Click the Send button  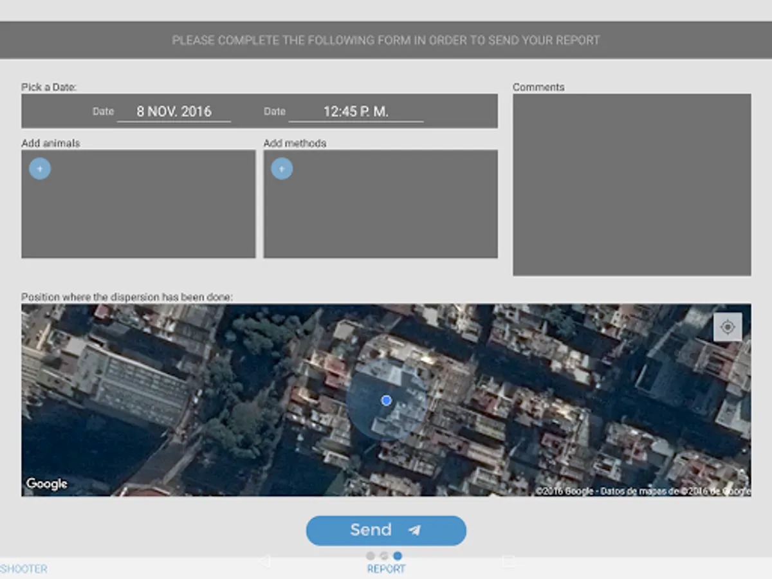[x=386, y=530]
